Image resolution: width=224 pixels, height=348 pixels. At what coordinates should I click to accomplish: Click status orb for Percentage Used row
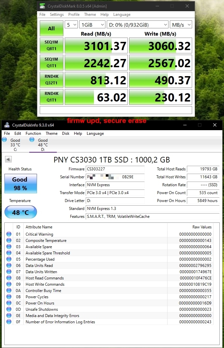[x=9, y=259]
